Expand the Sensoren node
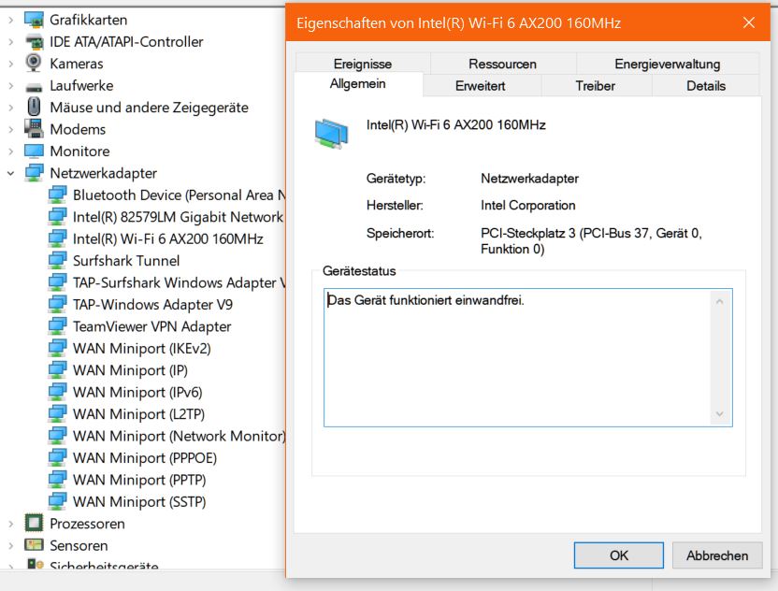 pos(11,545)
